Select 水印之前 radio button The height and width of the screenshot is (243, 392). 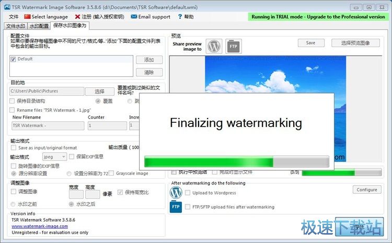pos(13,204)
